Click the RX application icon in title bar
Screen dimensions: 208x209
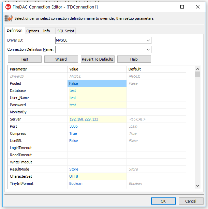pos(8,7)
